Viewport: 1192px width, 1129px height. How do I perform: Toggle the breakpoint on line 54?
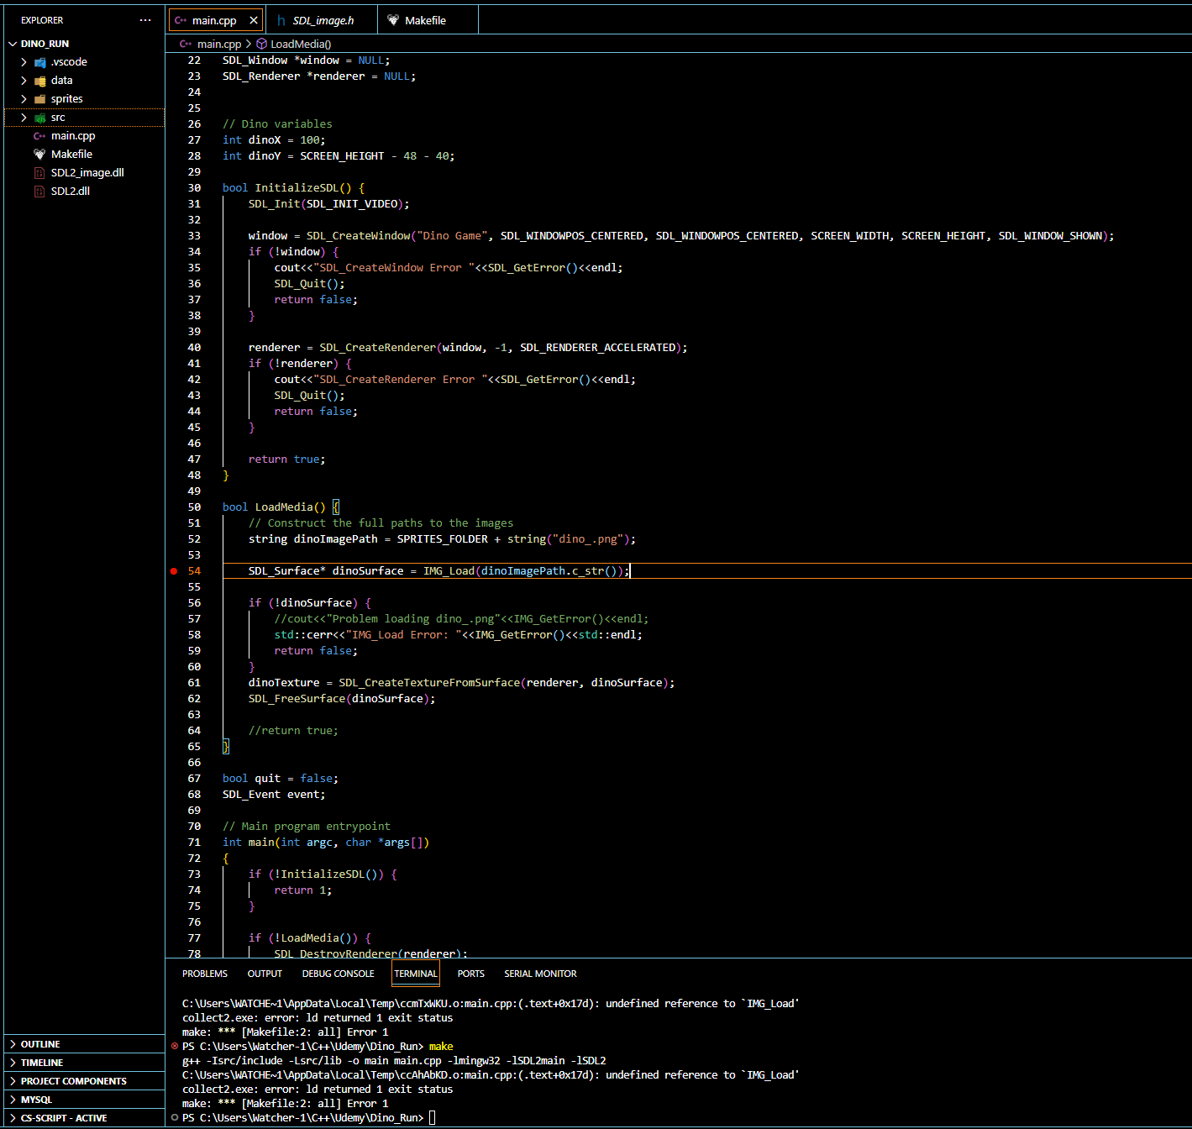pyautogui.click(x=174, y=571)
